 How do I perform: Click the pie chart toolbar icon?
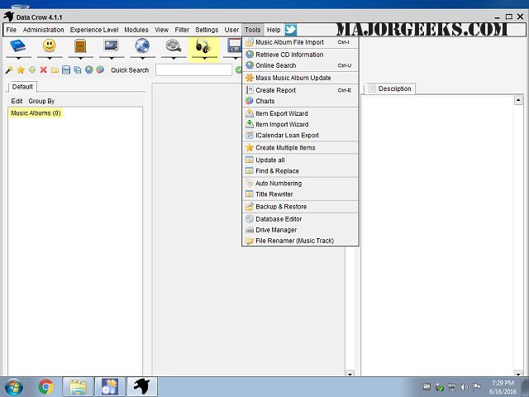point(100,69)
